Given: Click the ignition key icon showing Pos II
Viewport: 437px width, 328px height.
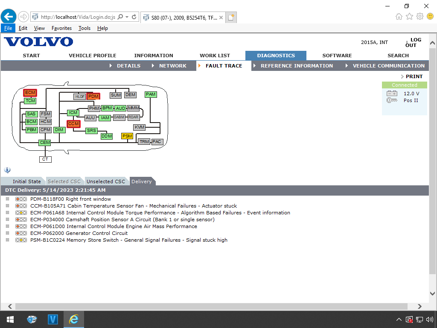Looking at the screenshot, I should 392,100.
